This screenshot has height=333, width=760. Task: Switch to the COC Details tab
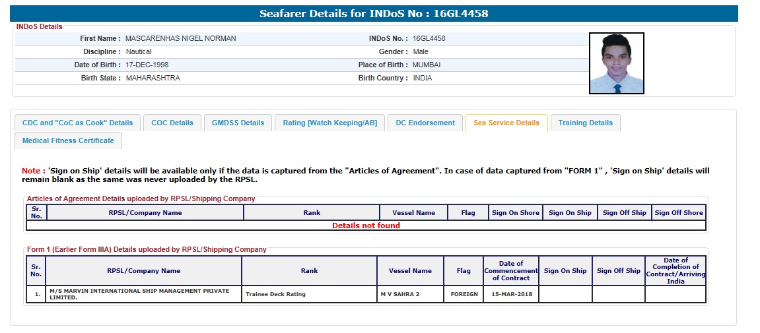[x=172, y=123]
